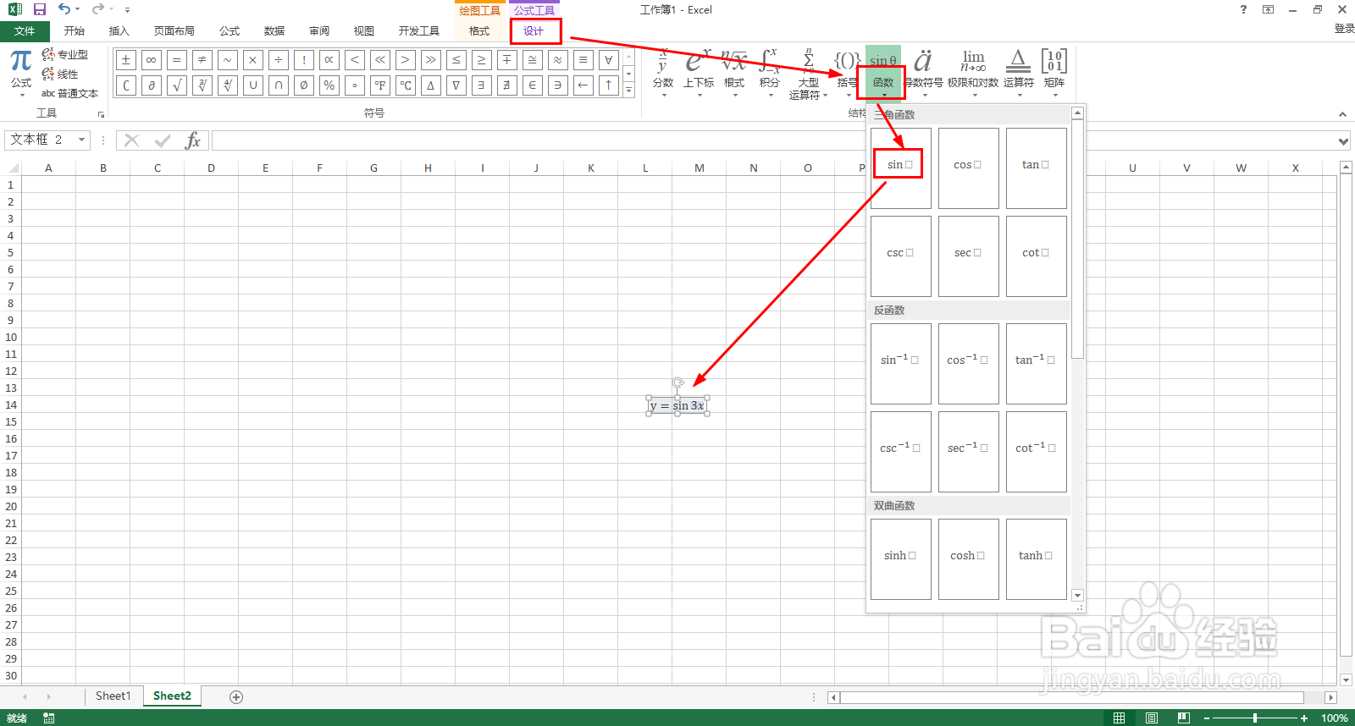Image resolution: width=1355 pixels, height=726 pixels.
Task: Insert the inverse sine template
Action: 901,364
